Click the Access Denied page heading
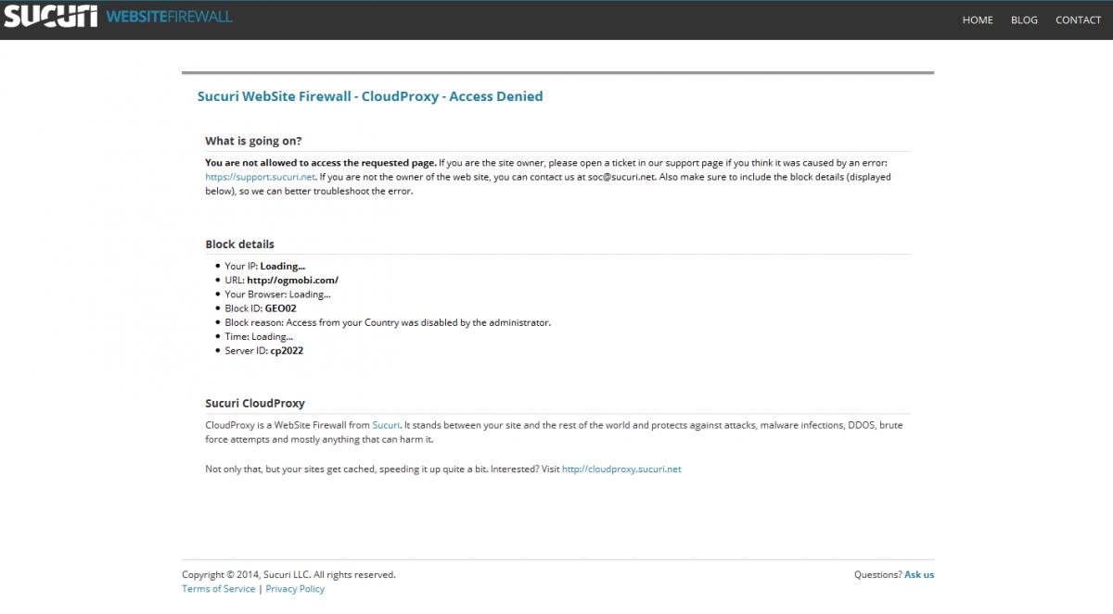Viewport: 1113px width, 614px height. [370, 96]
